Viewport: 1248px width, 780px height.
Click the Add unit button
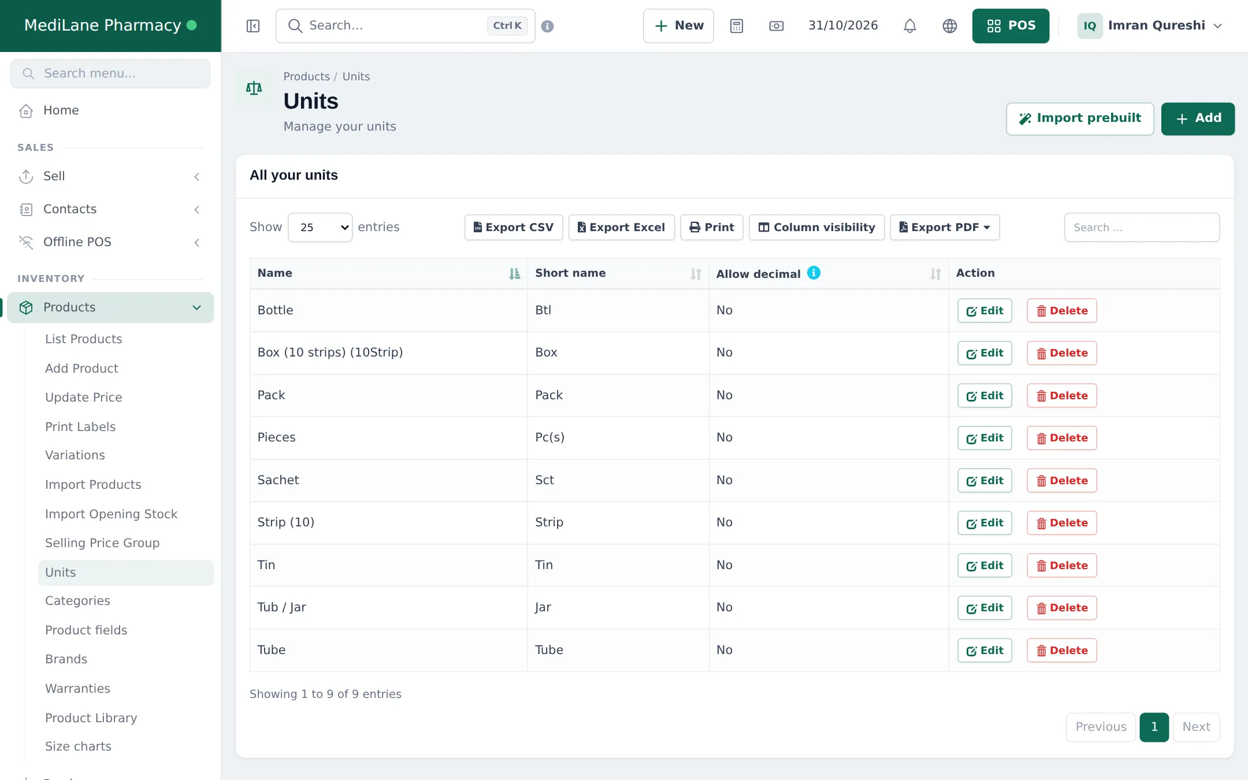pos(1198,118)
